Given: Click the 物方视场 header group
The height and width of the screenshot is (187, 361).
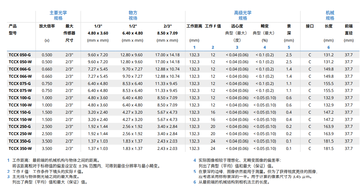Looking at the screenshot, I should [x=133, y=15].
